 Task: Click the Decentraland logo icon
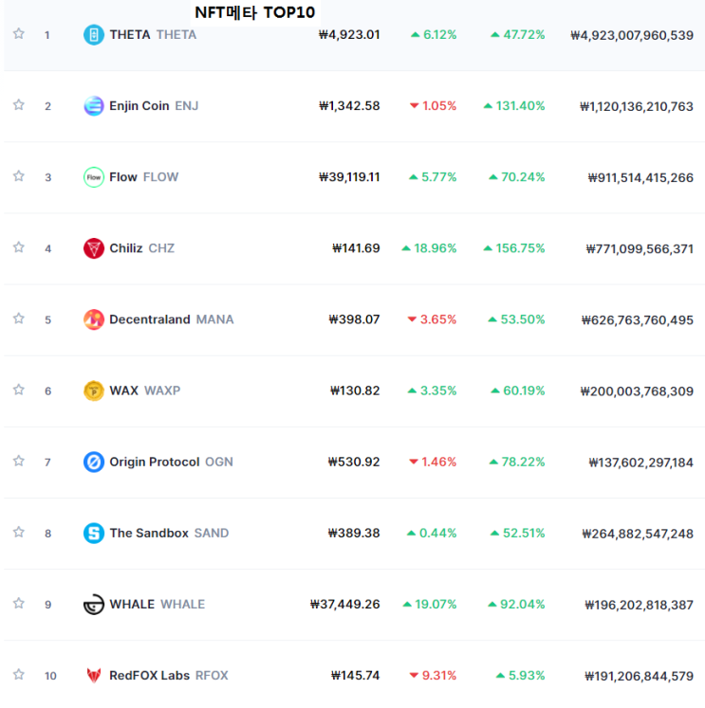[x=94, y=319]
